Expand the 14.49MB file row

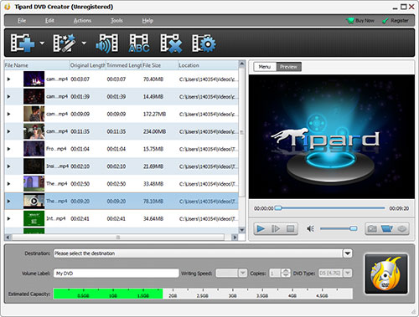click(9, 96)
